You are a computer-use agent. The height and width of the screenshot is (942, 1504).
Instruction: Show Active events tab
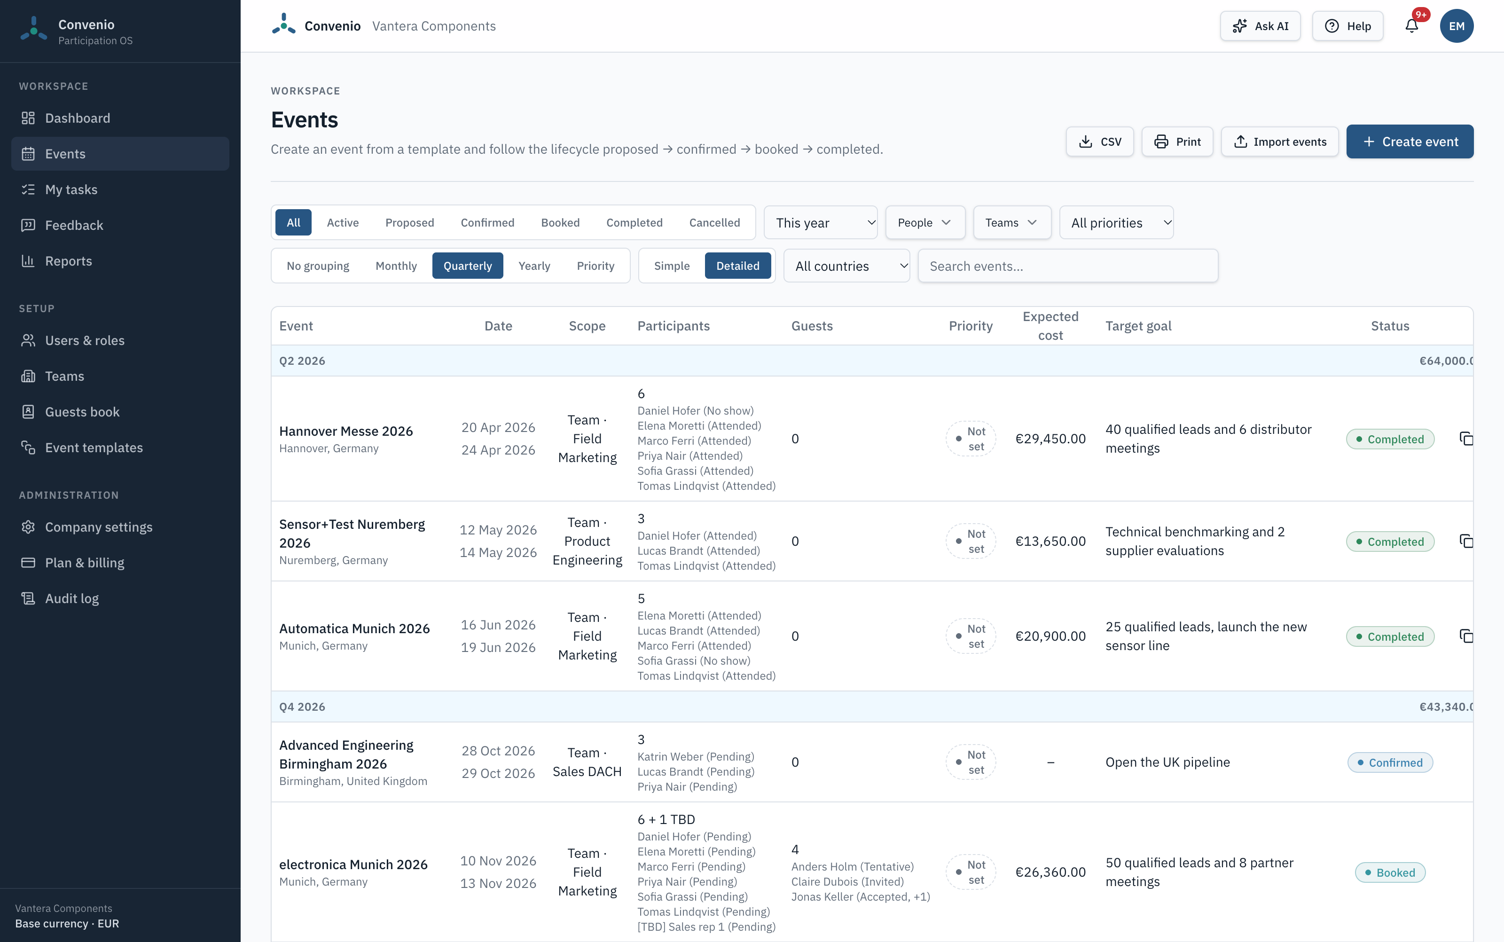click(343, 222)
